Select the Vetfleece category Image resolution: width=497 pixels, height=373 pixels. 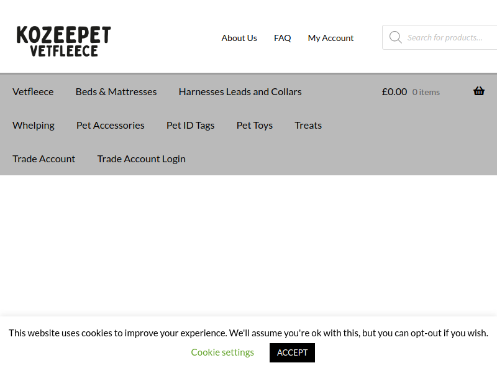point(33,91)
